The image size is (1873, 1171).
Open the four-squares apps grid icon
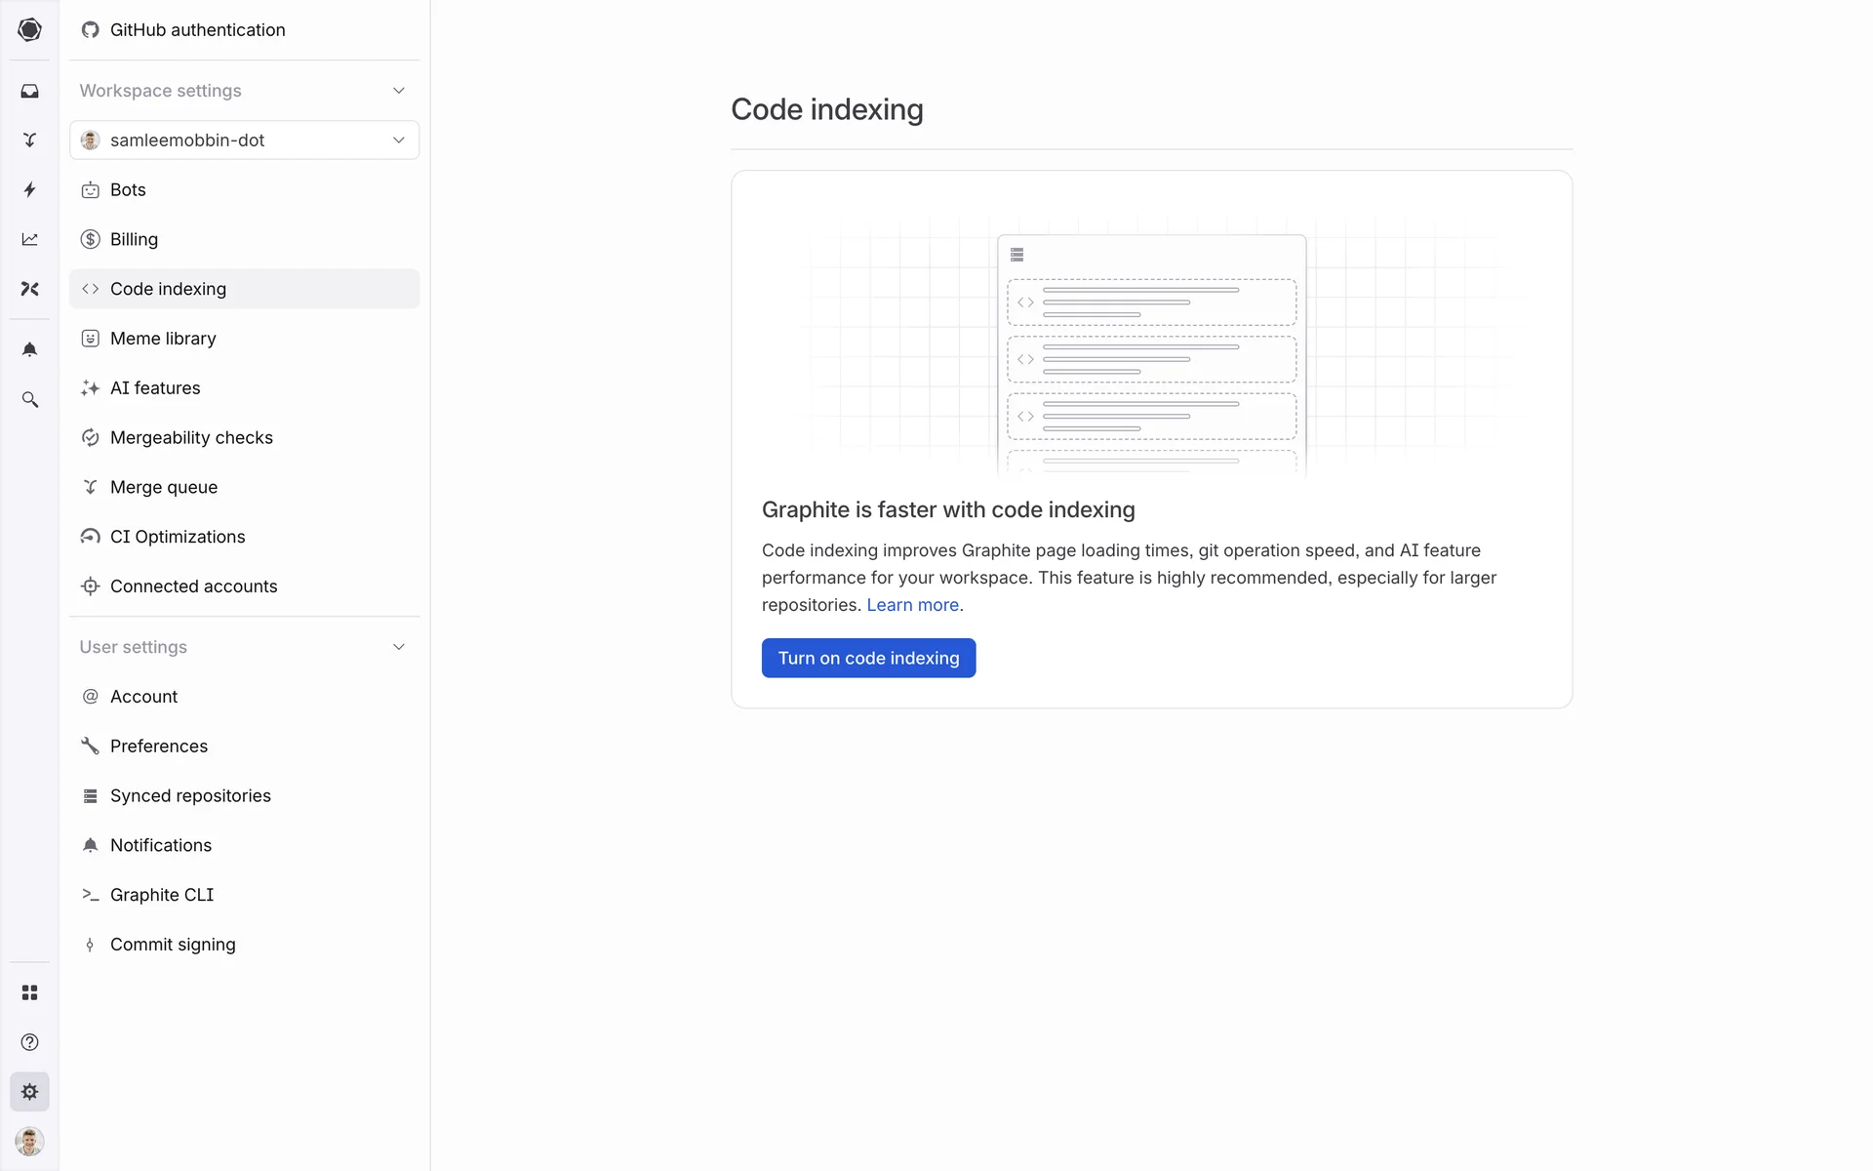30,992
